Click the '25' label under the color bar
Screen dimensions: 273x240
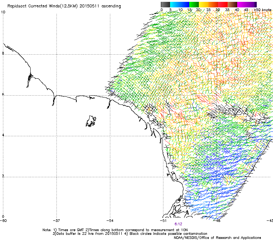pyautogui.click(x=208, y=10)
